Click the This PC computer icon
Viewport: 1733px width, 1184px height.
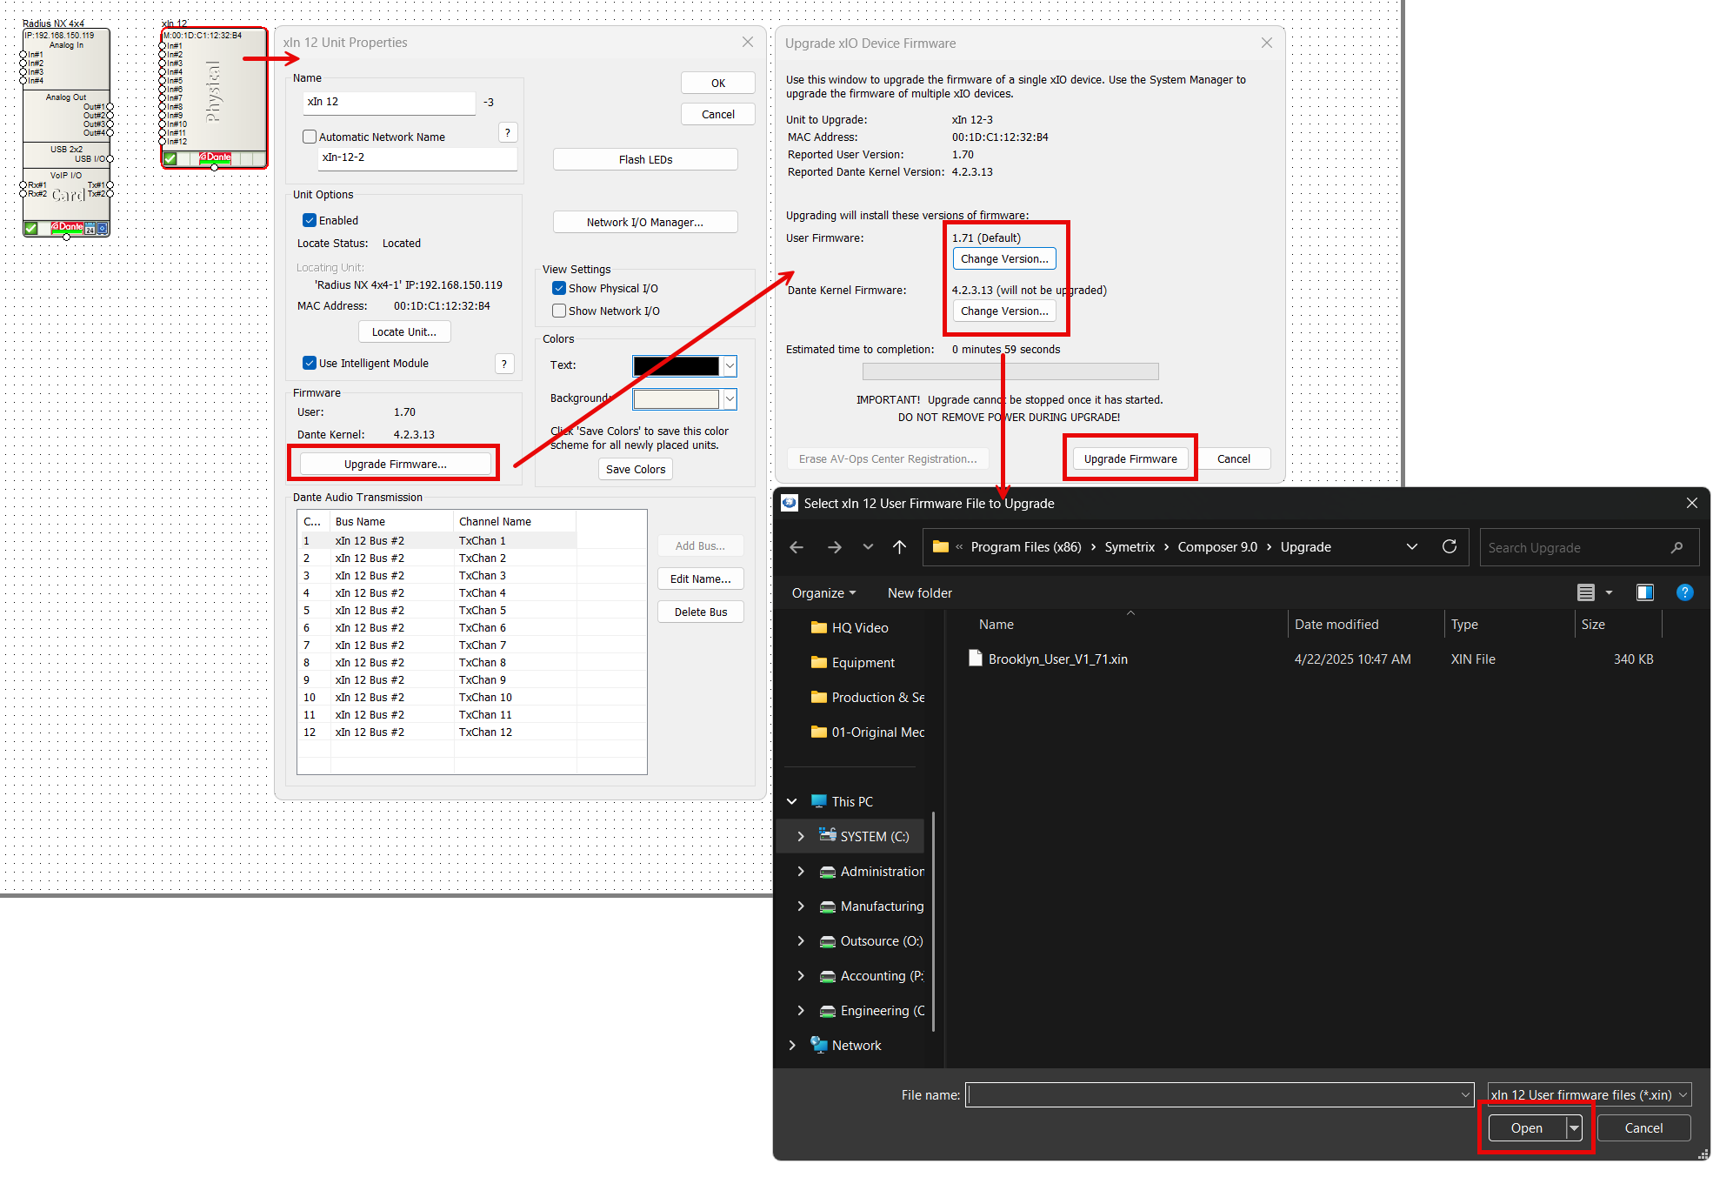coord(818,801)
